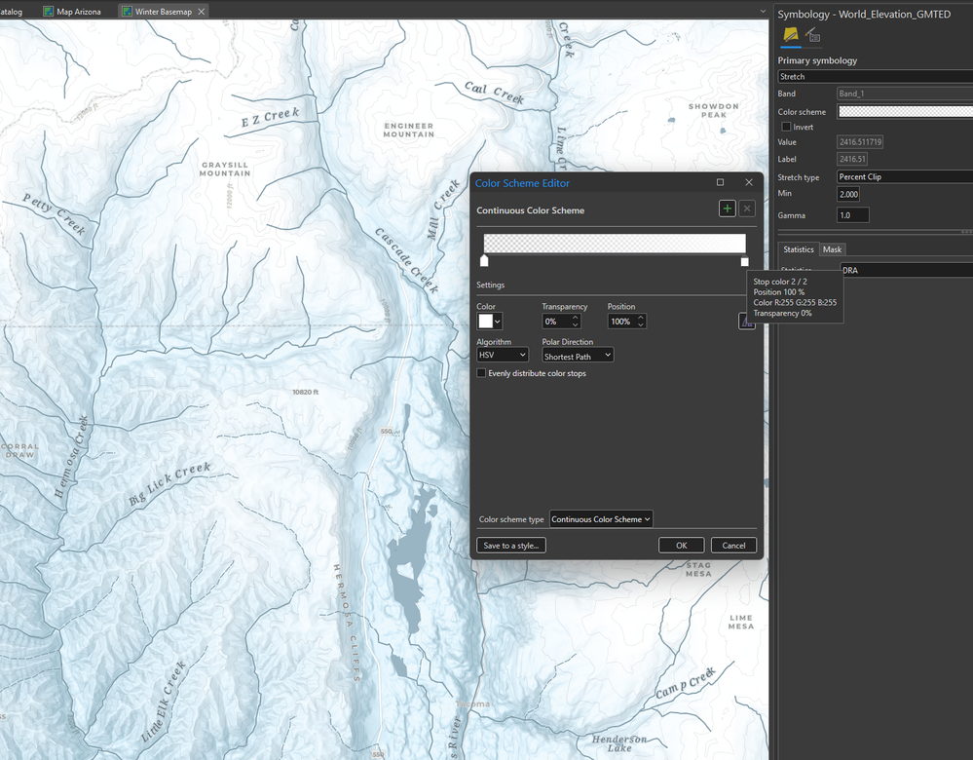Open the Mask symbology icon tab
The image size is (973, 760).
812,36
